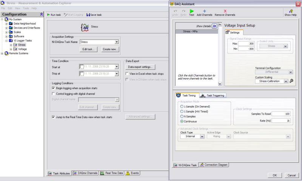Click the Data export settings button
The width and height of the screenshot is (302, 181).
140,67
